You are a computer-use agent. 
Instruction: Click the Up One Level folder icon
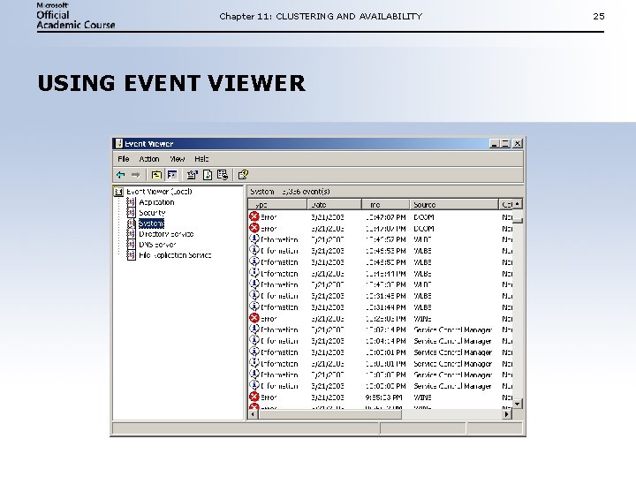click(x=156, y=175)
